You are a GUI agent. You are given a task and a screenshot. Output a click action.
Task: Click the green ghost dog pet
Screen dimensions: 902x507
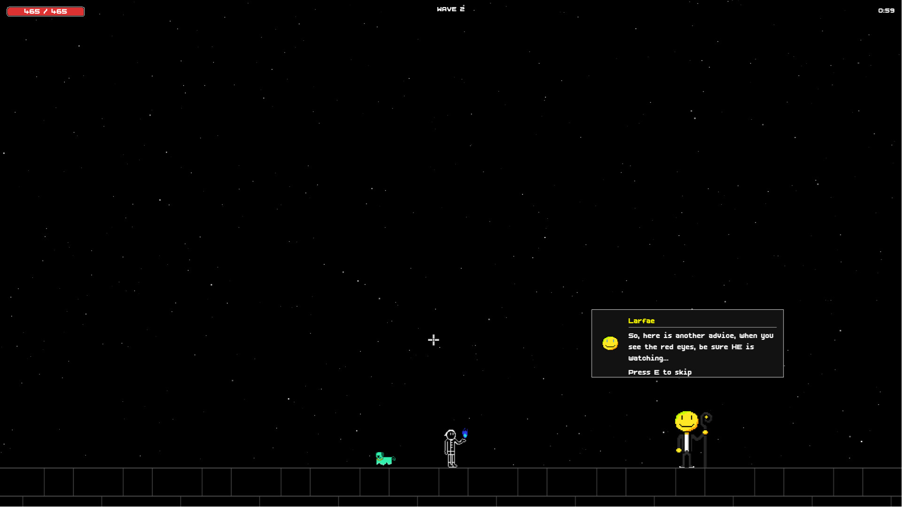(x=384, y=459)
